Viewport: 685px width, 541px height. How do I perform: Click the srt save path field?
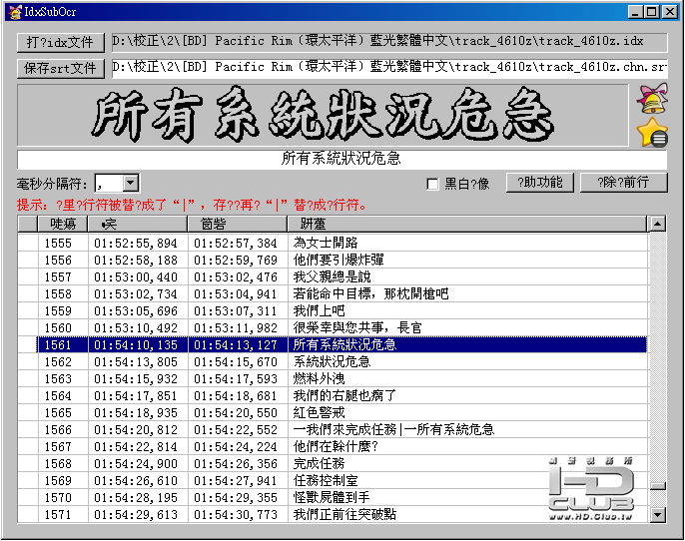[x=389, y=68]
